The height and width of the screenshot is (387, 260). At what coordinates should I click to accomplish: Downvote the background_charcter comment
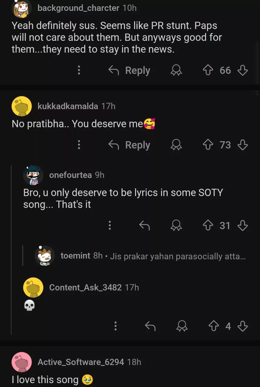[x=243, y=70]
